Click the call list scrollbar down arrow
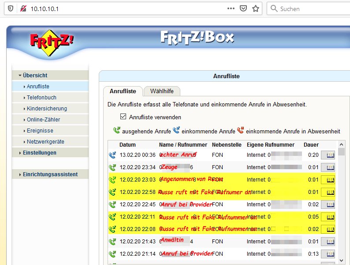This screenshot has height=265, width=350. click(342, 261)
